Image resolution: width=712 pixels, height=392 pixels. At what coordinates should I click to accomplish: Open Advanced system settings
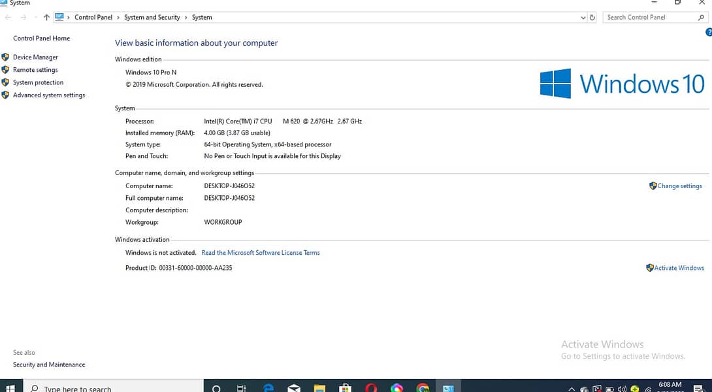49,95
